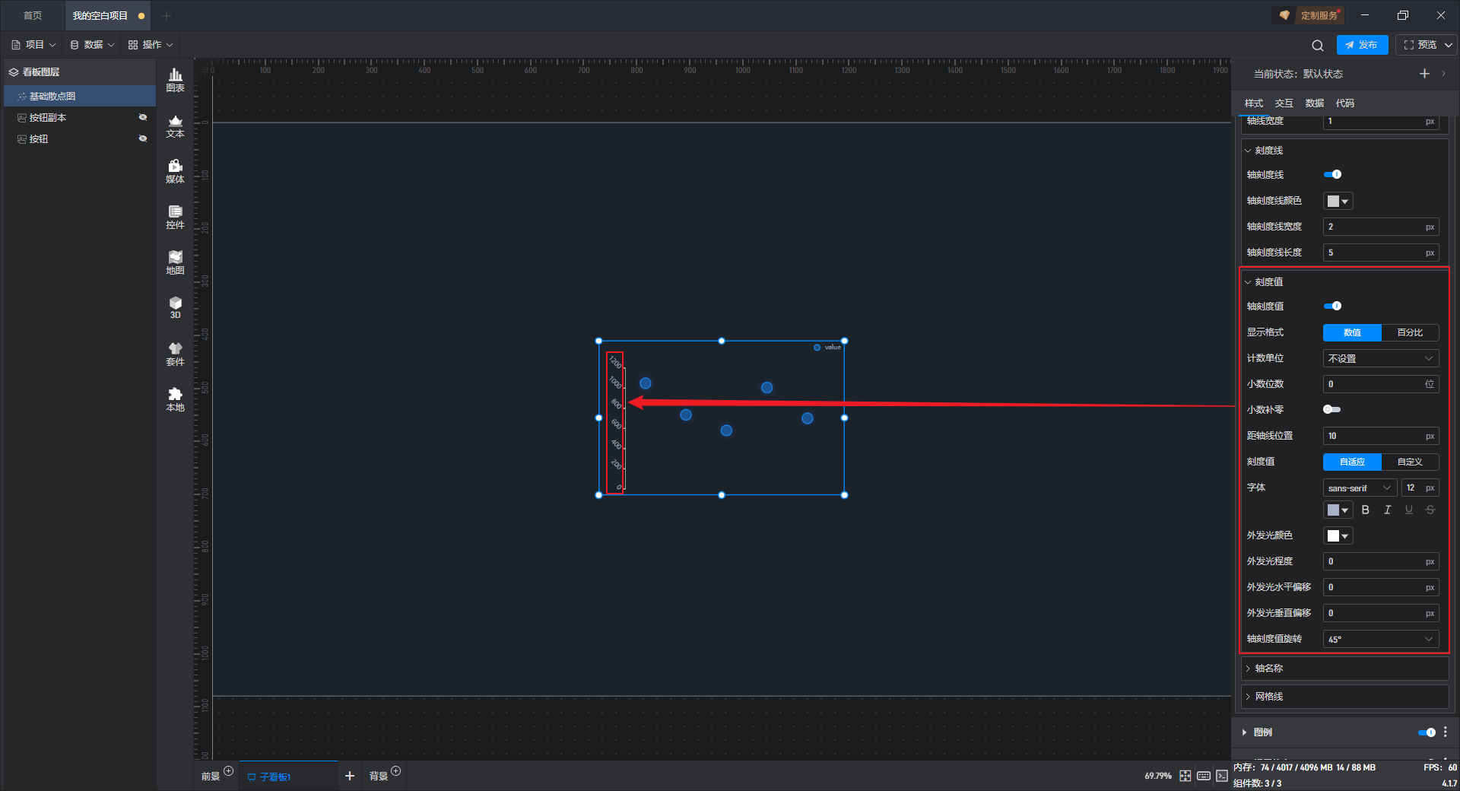The width and height of the screenshot is (1460, 791).
Task: Click the 轴刻度线长度 input field
Action: click(1381, 253)
